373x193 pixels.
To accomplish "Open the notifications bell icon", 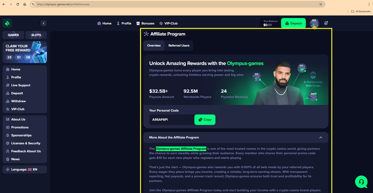I will pyautogui.click(x=326, y=23).
